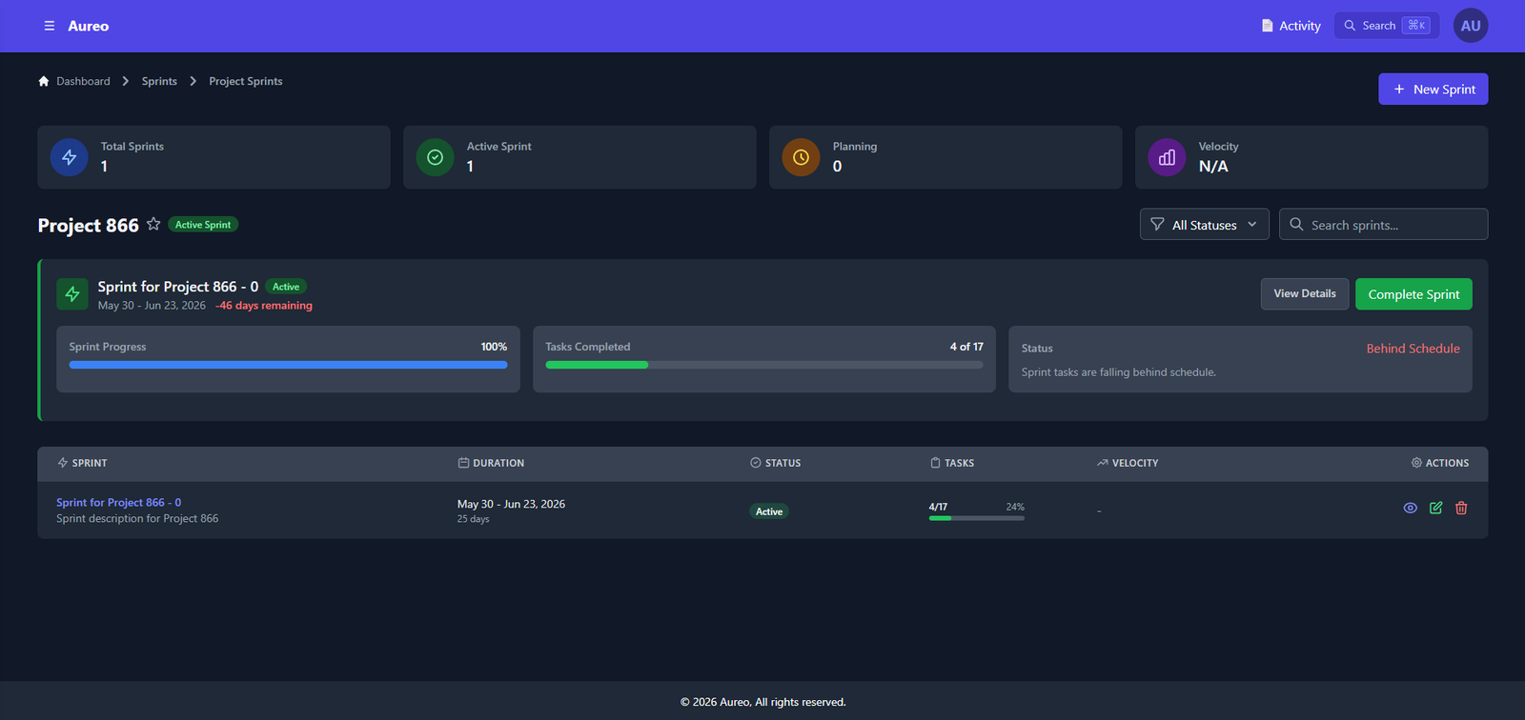
Task: Click the Velocity bar chart icon
Action: pyautogui.click(x=1167, y=157)
